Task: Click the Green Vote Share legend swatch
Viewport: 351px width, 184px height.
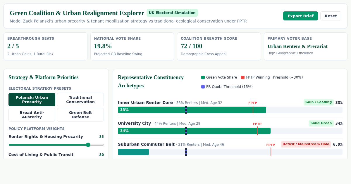Action: coord(203,77)
